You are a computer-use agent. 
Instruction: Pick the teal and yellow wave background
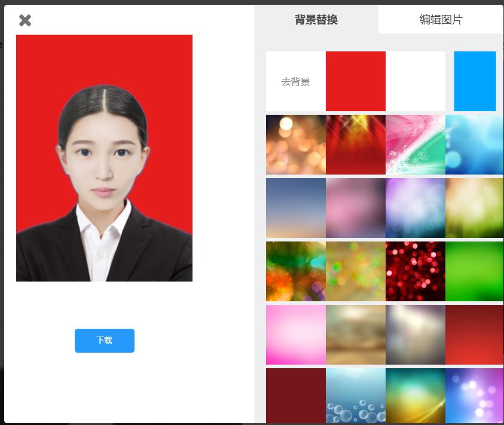tap(416, 396)
